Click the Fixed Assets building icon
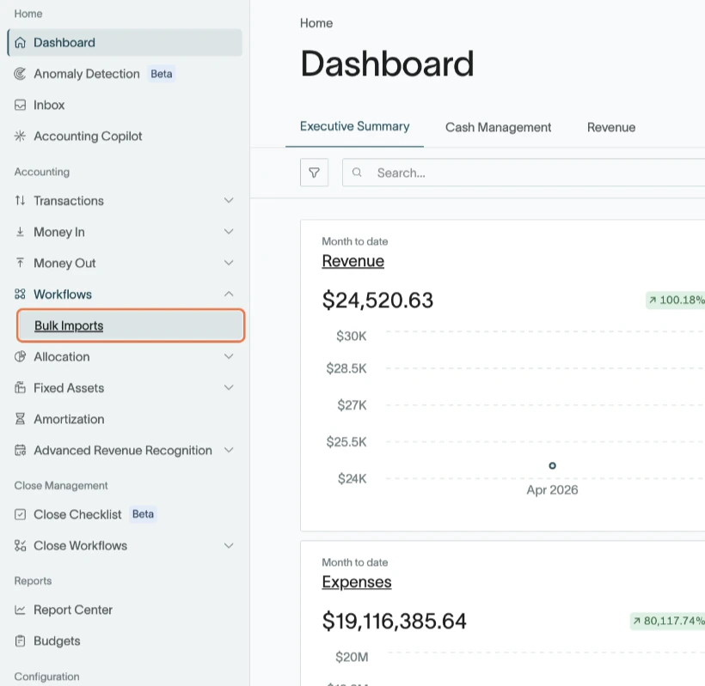The image size is (705, 686). [21, 387]
